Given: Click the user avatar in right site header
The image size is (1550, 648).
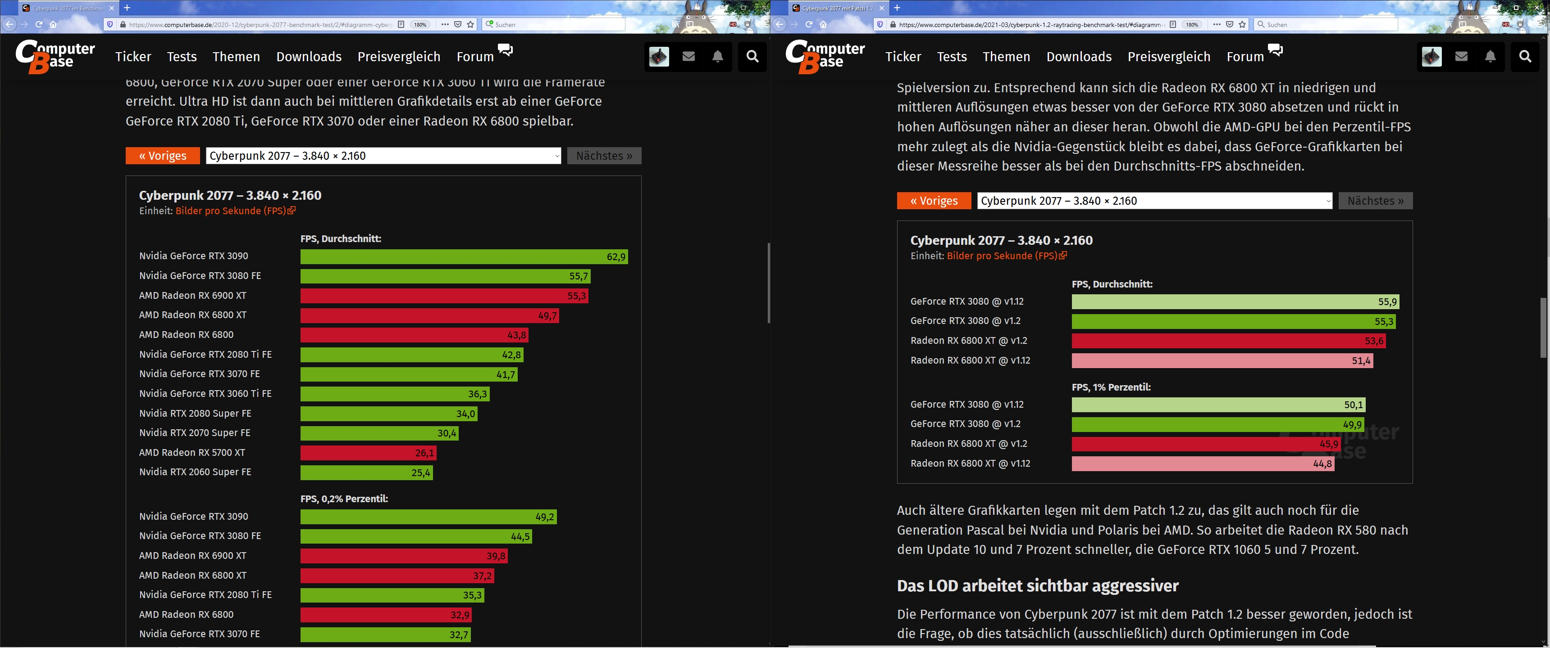Looking at the screenshot, I should [x=1431, y=57].
